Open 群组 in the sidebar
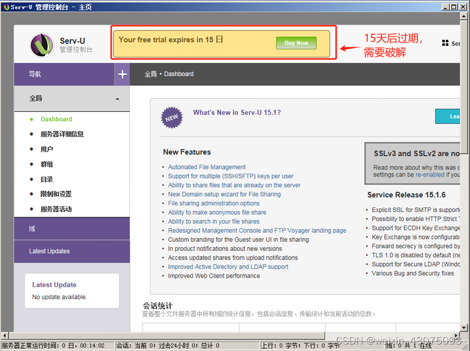 [47, 164]
